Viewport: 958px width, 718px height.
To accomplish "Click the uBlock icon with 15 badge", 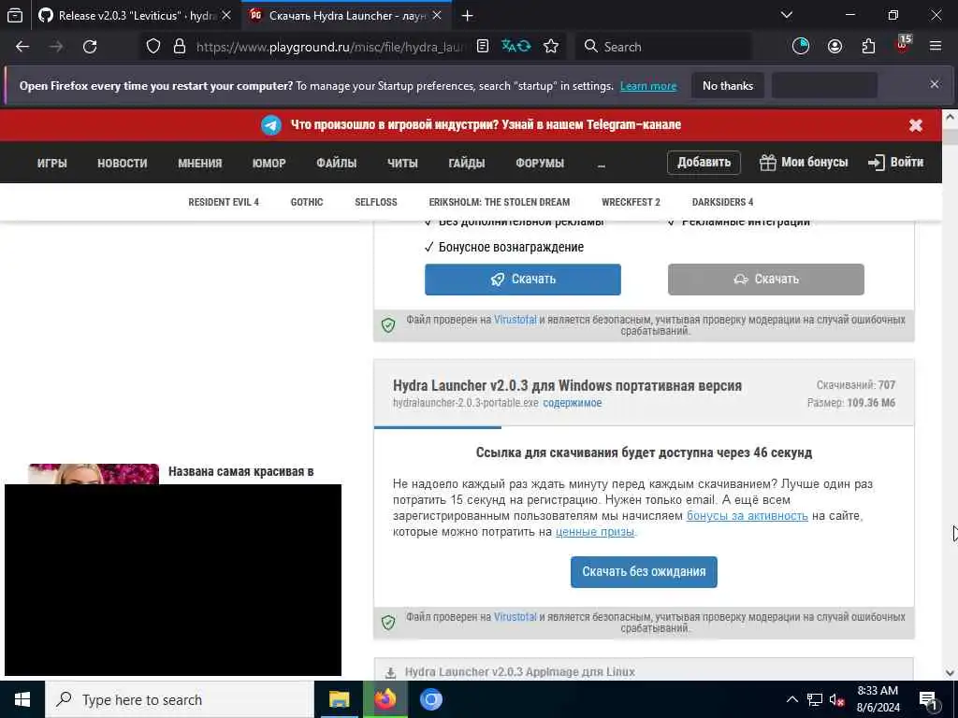I will click(x=903, y=45).
